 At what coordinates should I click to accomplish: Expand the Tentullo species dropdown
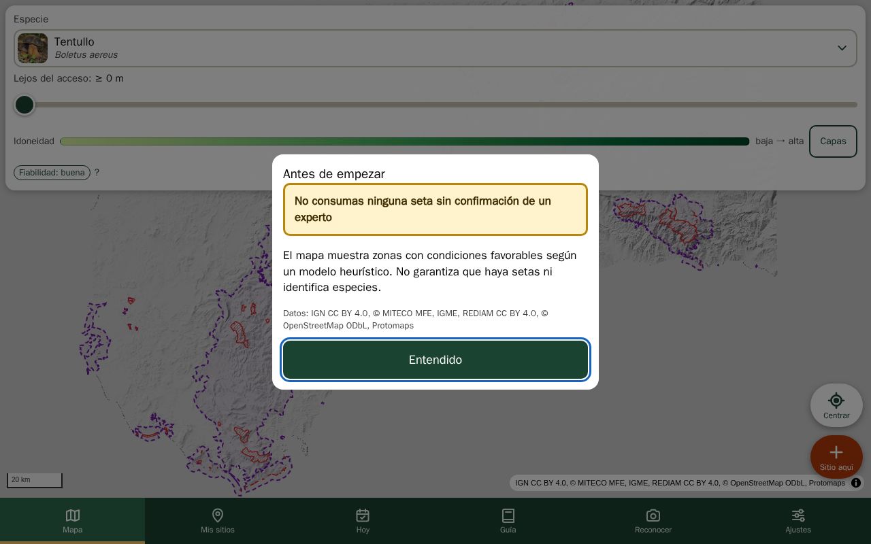coord(435,48)
